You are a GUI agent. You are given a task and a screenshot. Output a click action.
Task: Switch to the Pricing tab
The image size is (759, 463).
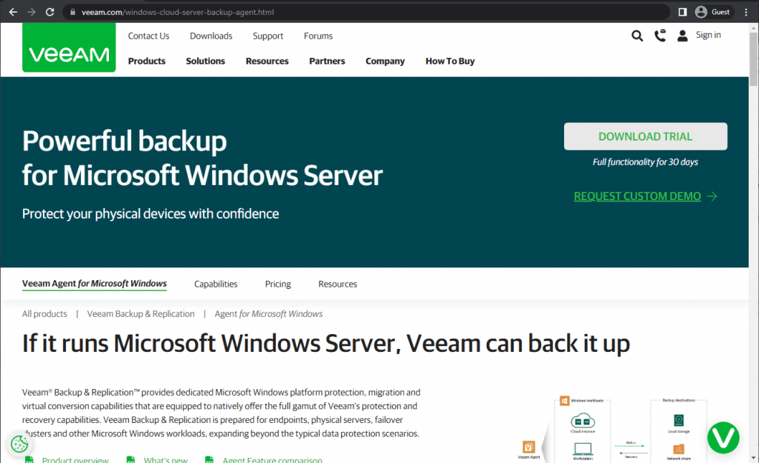[x=278, y=284]
